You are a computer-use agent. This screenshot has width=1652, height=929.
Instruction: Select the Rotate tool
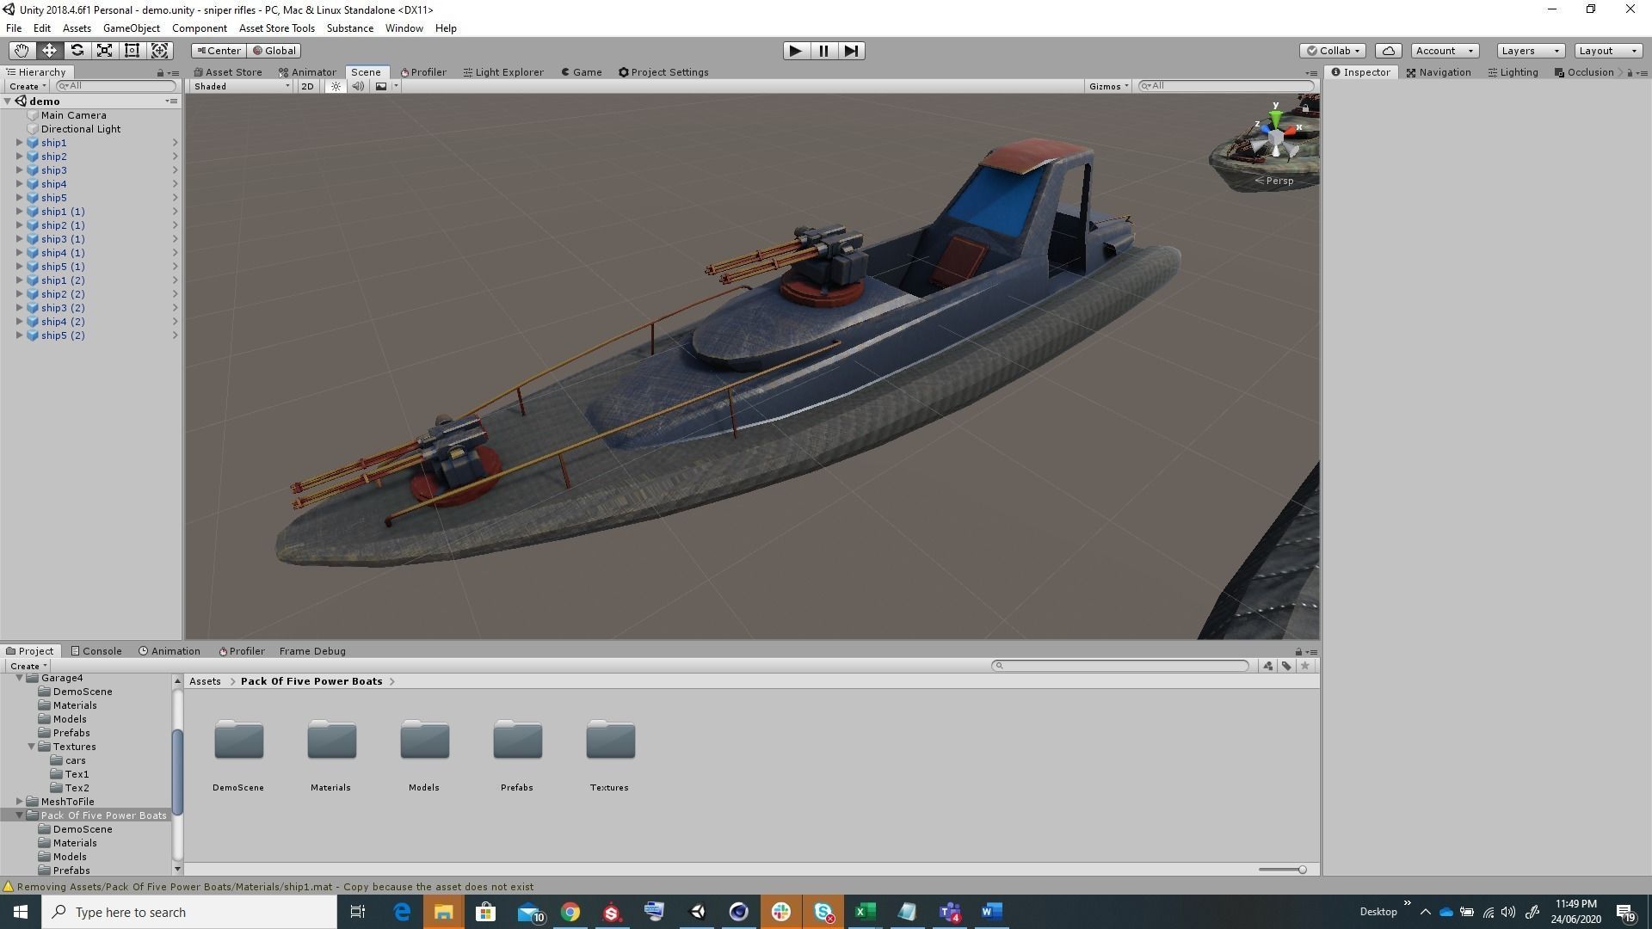[x=77, y=51]
